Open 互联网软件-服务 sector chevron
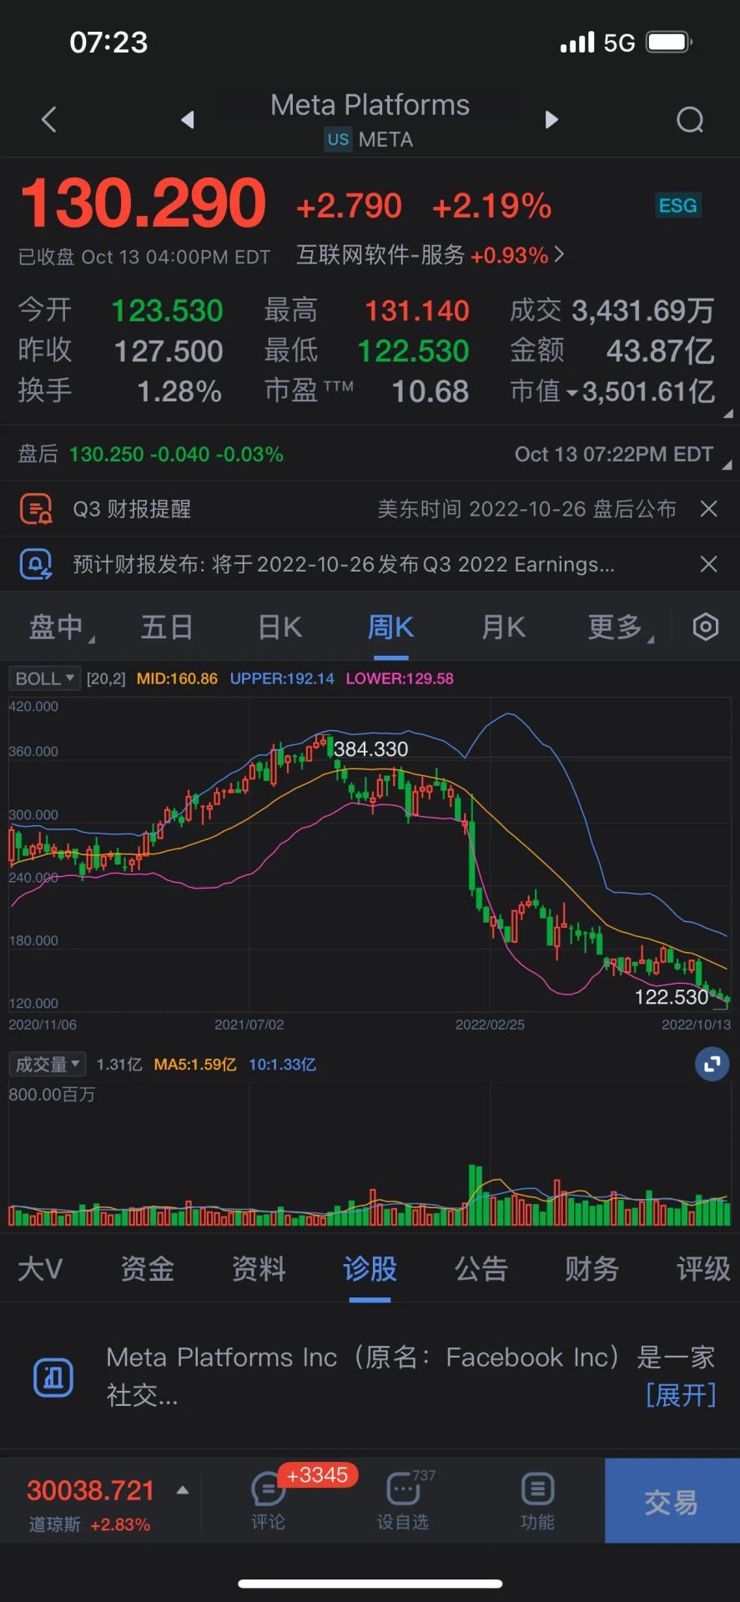This screenshot has width=740, height=1602. click(x=559, y=254)
